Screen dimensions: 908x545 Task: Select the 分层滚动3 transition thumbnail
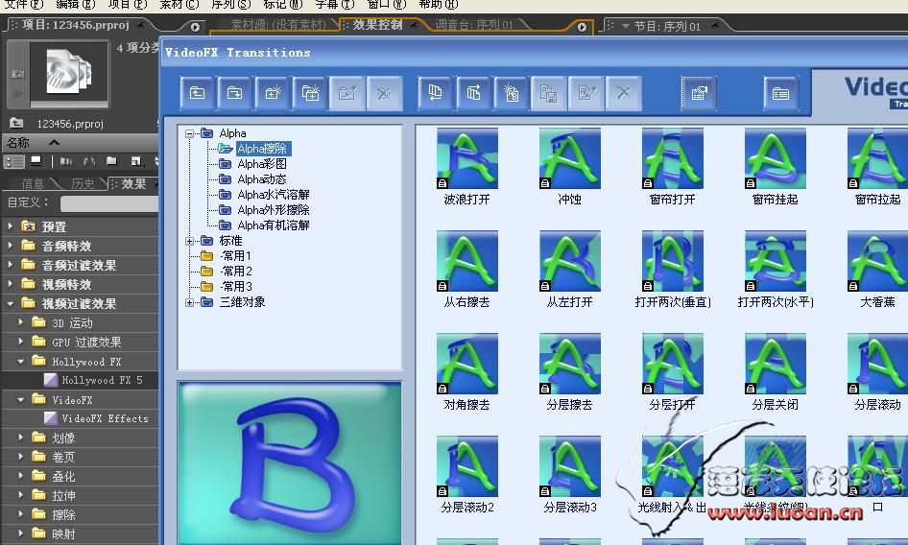[569, 466]
